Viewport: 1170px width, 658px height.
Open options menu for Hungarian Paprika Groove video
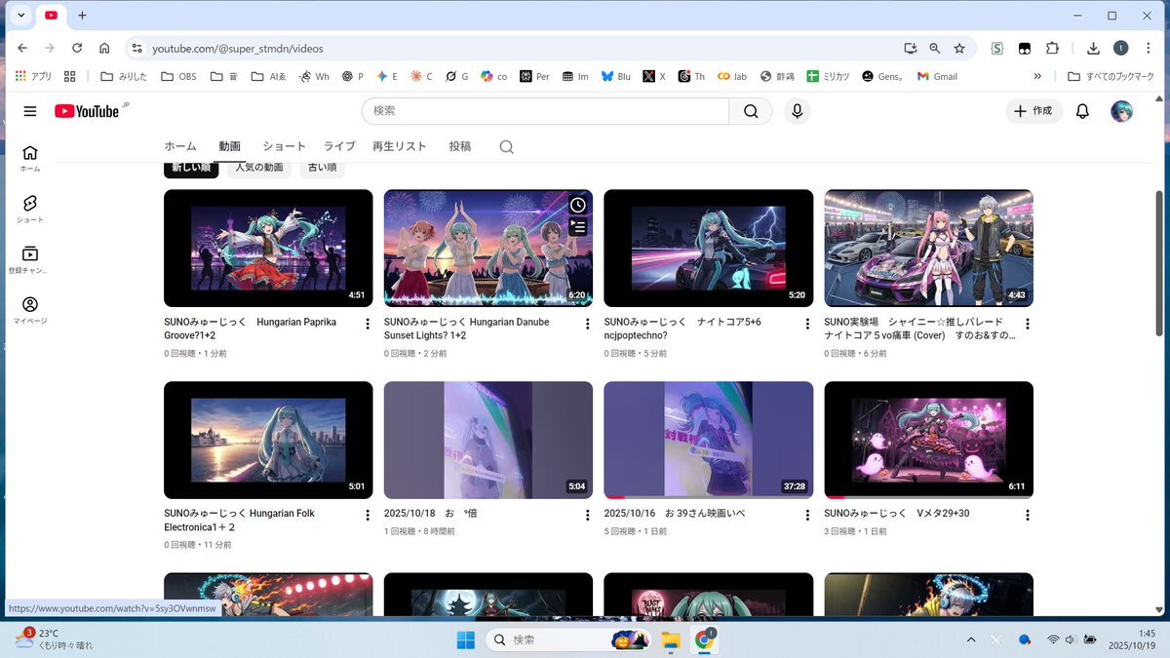[368, 324]
